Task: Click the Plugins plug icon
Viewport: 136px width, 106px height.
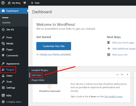Action: coord(3,70)
